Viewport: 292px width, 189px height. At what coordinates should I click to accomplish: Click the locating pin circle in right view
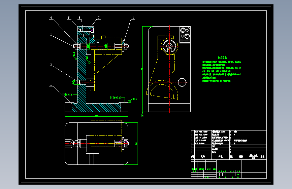click(182, 82)
